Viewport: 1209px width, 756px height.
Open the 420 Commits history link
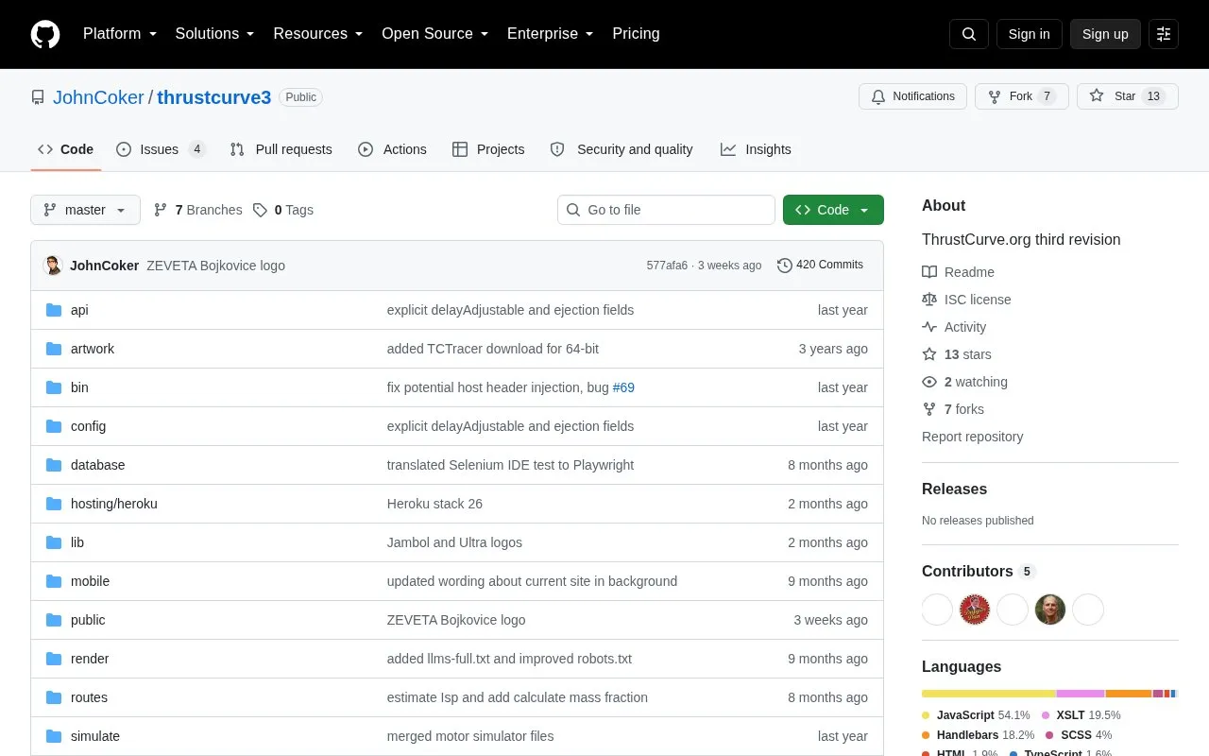(x=820, y=266)
